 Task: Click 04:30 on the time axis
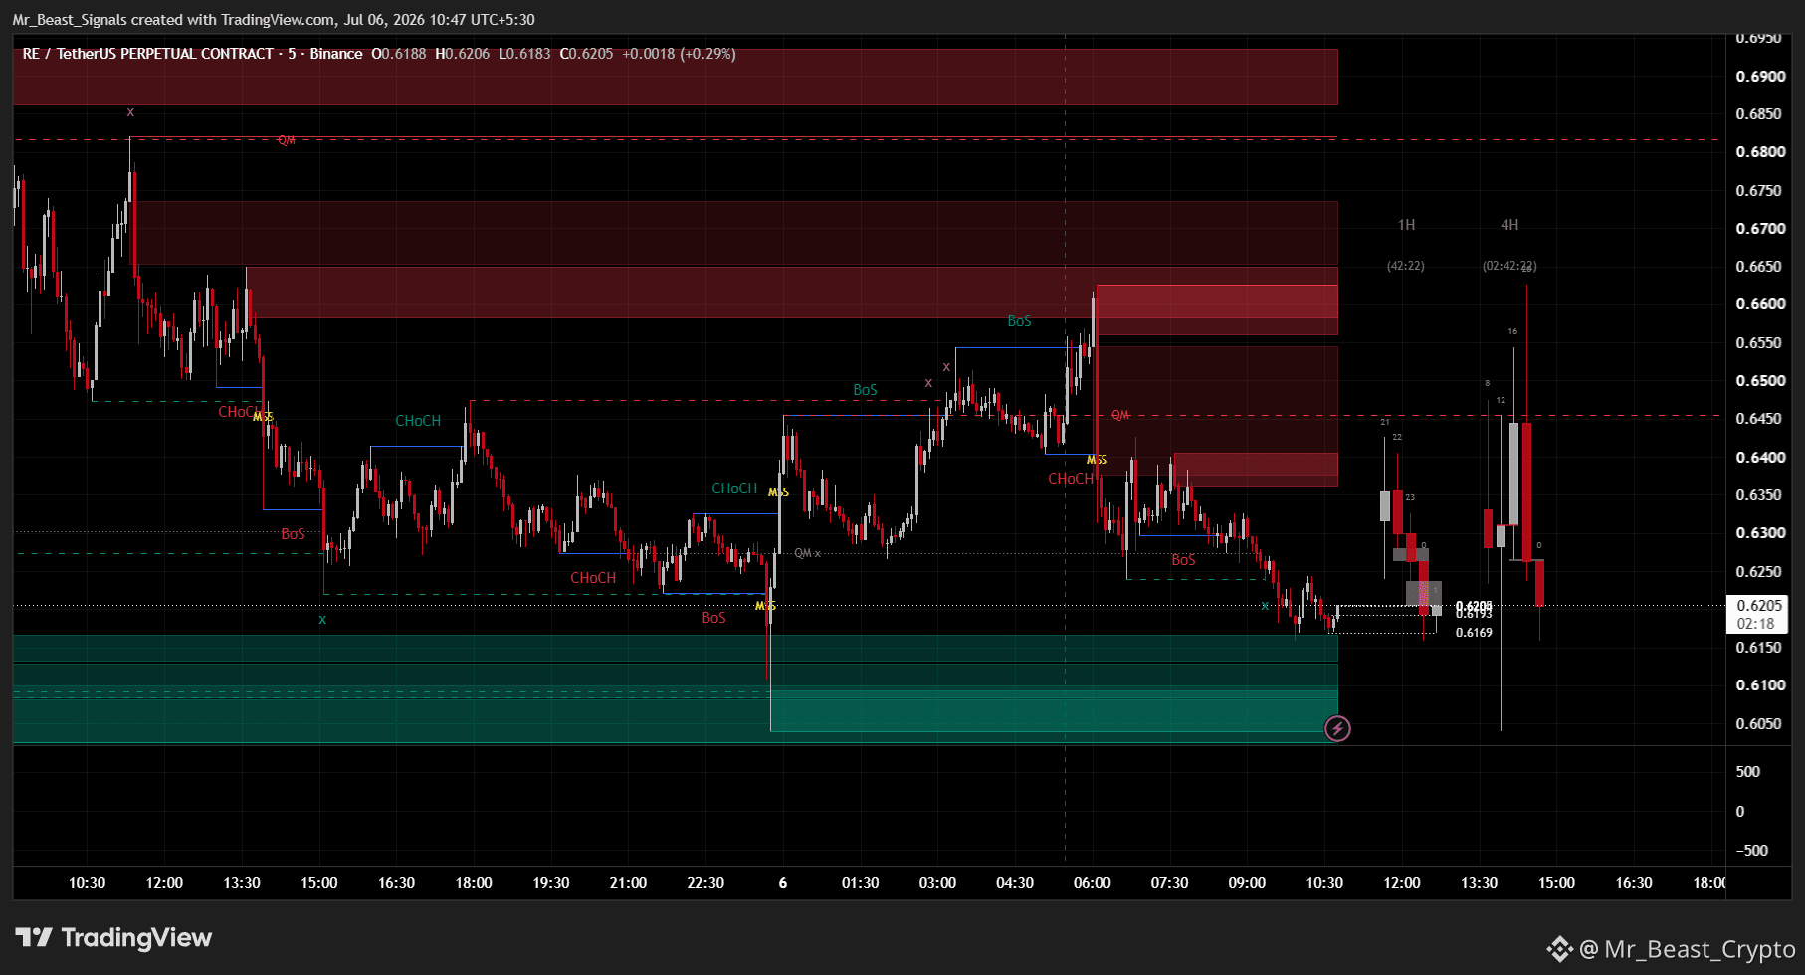(x=1015, y=883)
